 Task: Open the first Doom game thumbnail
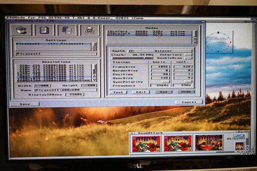[x=146, y=143]
